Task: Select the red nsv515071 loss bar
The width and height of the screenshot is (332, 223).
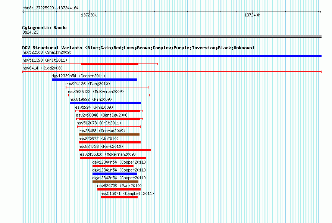Action: [x=119, y=197]
